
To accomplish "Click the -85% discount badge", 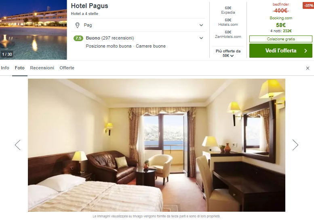I will (308, 6).
